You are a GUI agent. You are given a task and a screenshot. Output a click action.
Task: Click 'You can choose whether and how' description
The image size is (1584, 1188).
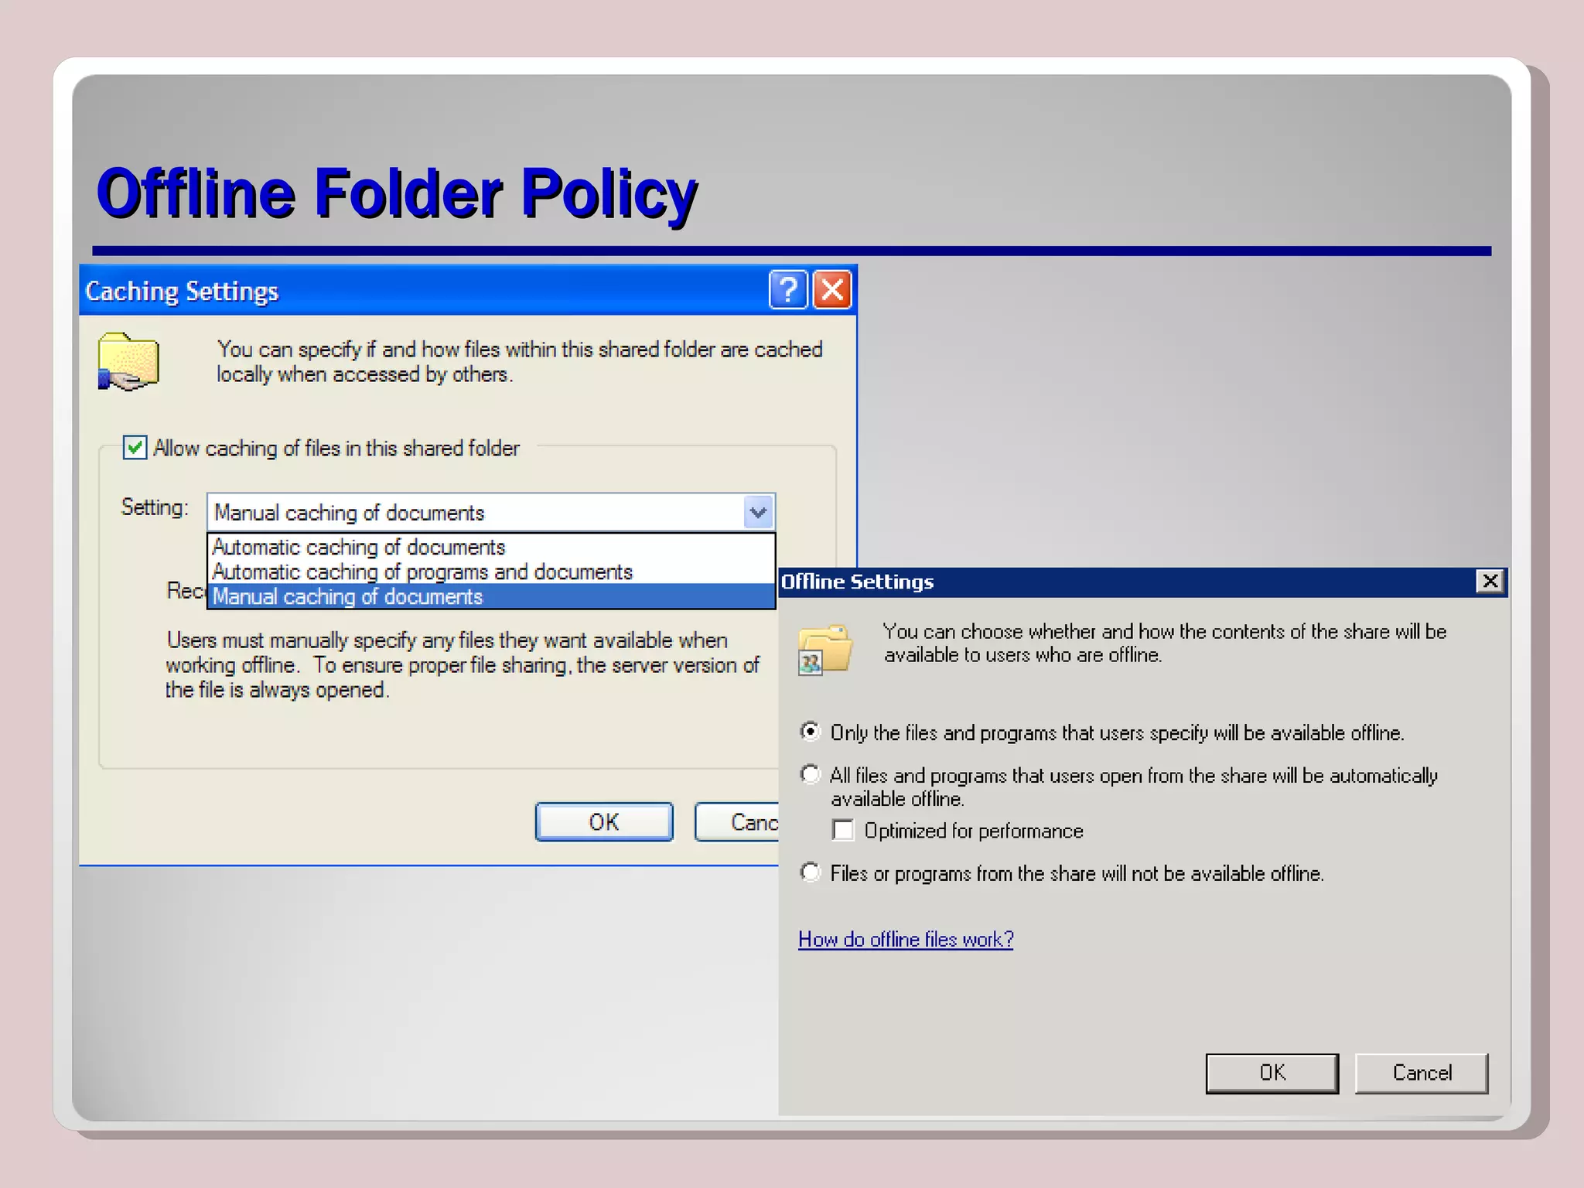point(1165,643)
